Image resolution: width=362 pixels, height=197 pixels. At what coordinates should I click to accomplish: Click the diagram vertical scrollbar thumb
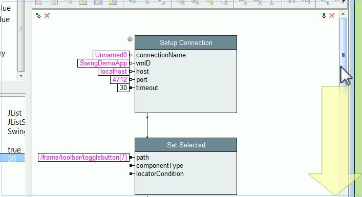click(343, 55)
